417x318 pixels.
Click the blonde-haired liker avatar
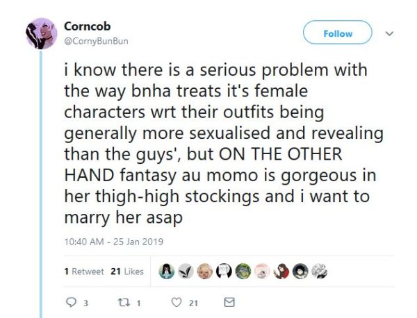(204, 271)
